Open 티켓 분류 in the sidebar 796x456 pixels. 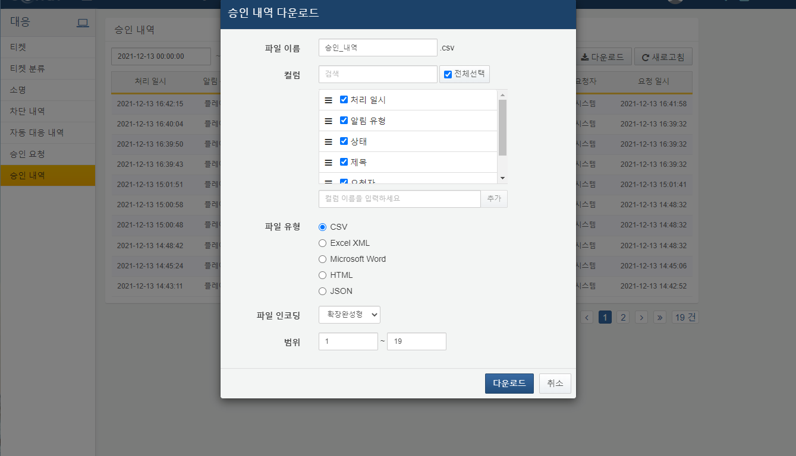[x=48, y=68]
